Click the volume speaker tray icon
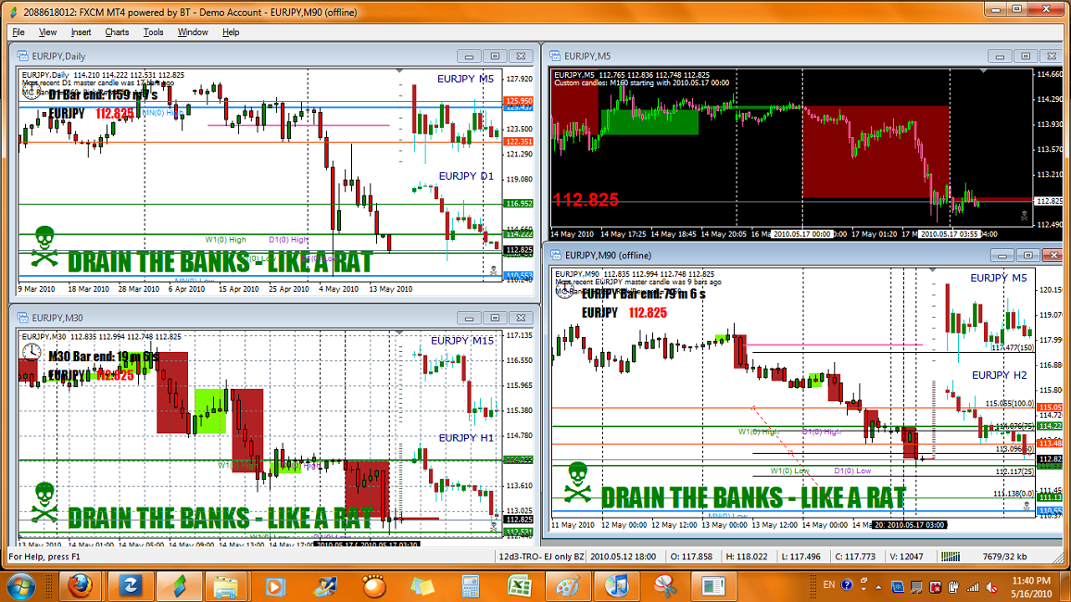The width and height of the screenshot is (1071, 602). [991, 587]
